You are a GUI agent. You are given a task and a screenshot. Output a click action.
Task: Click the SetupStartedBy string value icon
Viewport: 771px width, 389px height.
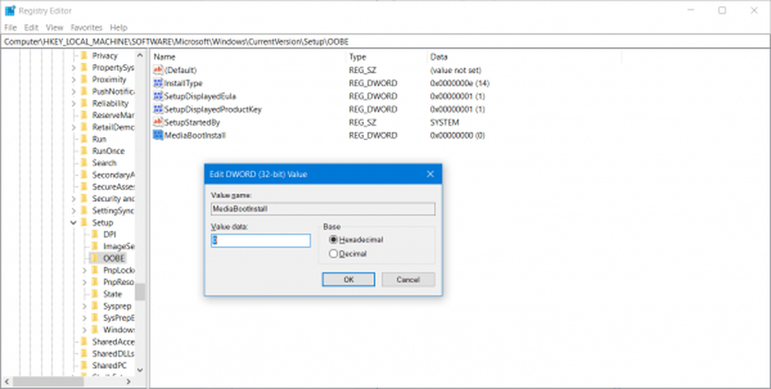pyautogui.click(x=158, y=122)
